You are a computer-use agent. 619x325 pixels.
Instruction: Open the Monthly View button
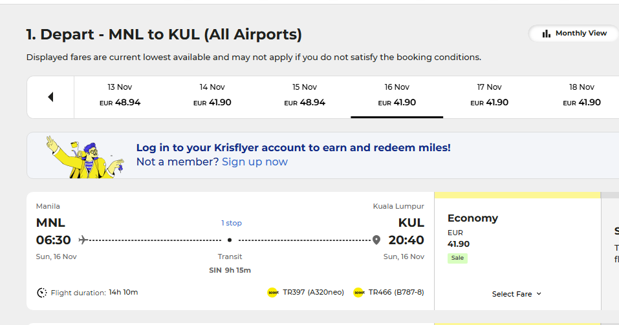574,34
